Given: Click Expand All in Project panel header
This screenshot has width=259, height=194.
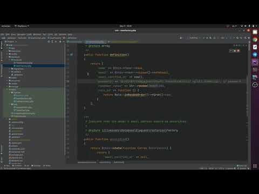Looking at the screenshot, I should coord(52,41).
